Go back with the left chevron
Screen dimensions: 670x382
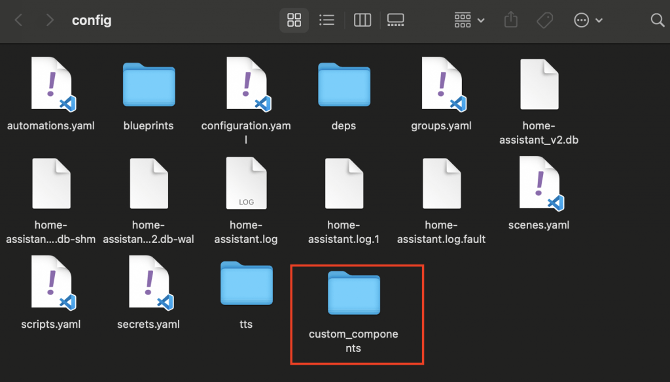[18, 20]
